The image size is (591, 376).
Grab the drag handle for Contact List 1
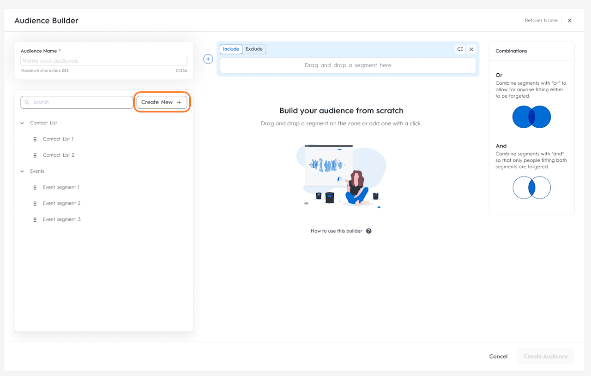coord(35,139)
